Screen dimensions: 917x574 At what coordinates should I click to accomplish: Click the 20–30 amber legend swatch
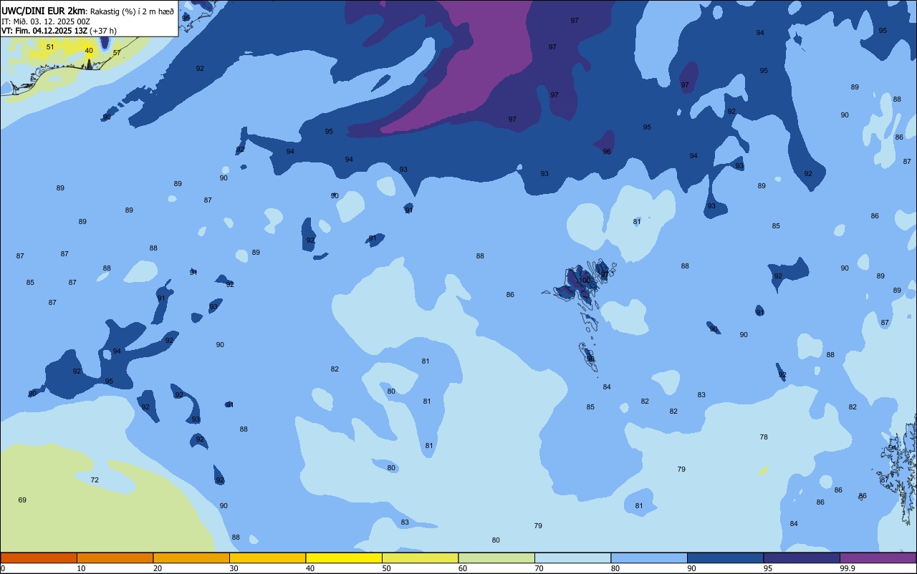(191, 558)
